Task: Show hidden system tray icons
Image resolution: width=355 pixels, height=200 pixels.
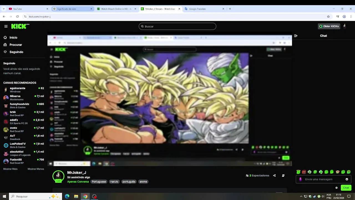Action: (301, 196)
